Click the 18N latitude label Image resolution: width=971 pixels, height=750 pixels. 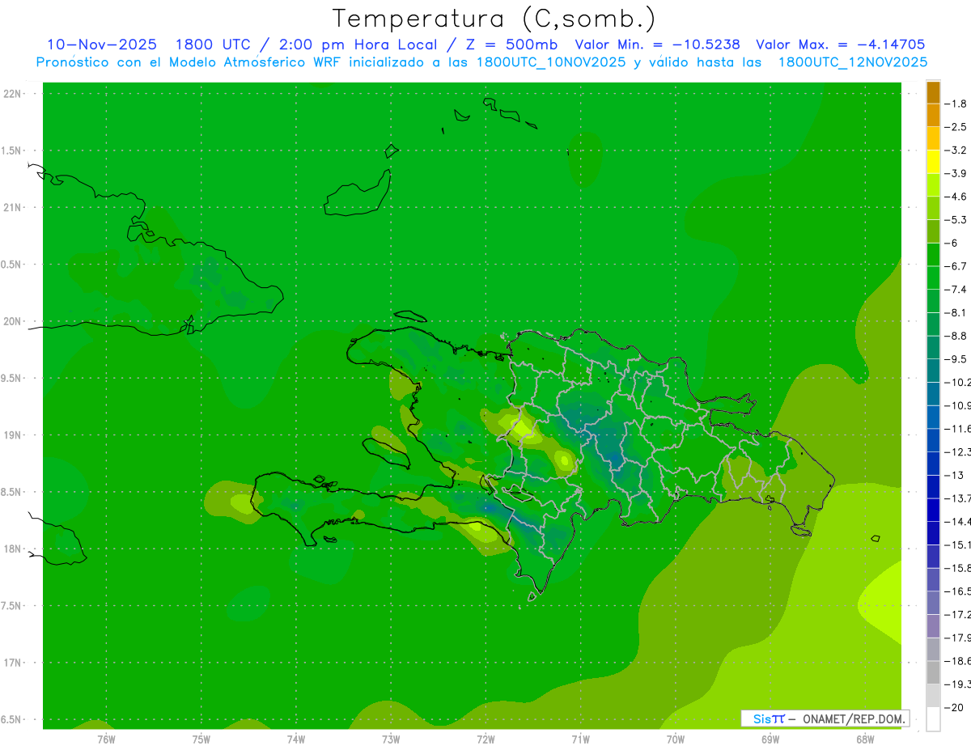(x=13, y=549)
